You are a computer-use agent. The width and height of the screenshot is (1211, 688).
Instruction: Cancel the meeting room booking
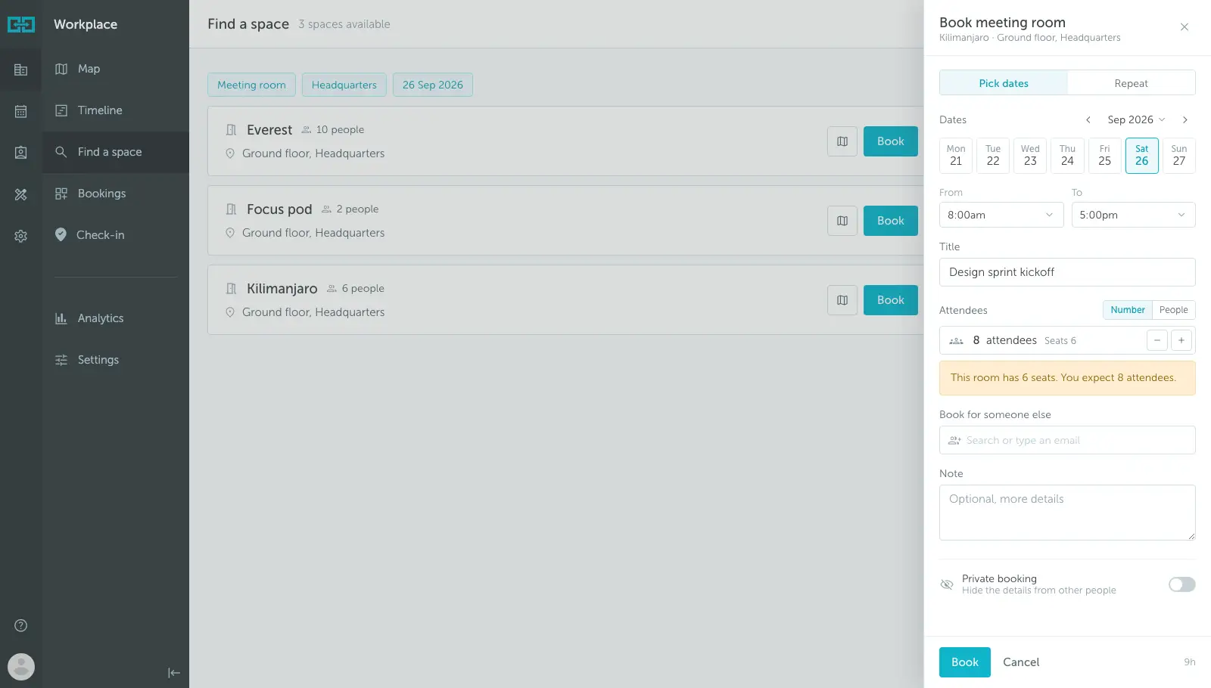1020,662
